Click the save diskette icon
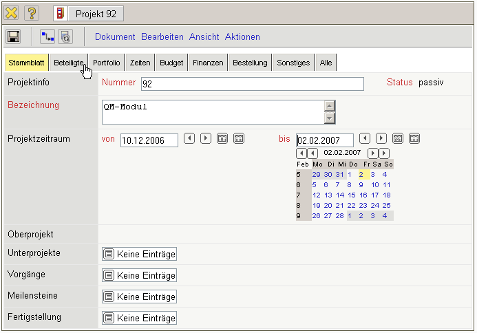The height and width of the screenshot is (333, 477). pyautogui.click(x=14, y=37)
